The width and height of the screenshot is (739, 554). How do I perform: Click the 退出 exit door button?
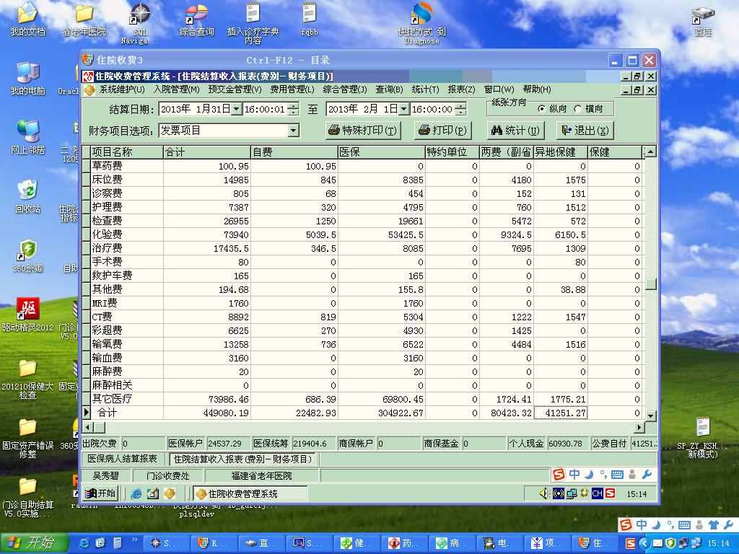pyautogui.click(x=585, y=131)
